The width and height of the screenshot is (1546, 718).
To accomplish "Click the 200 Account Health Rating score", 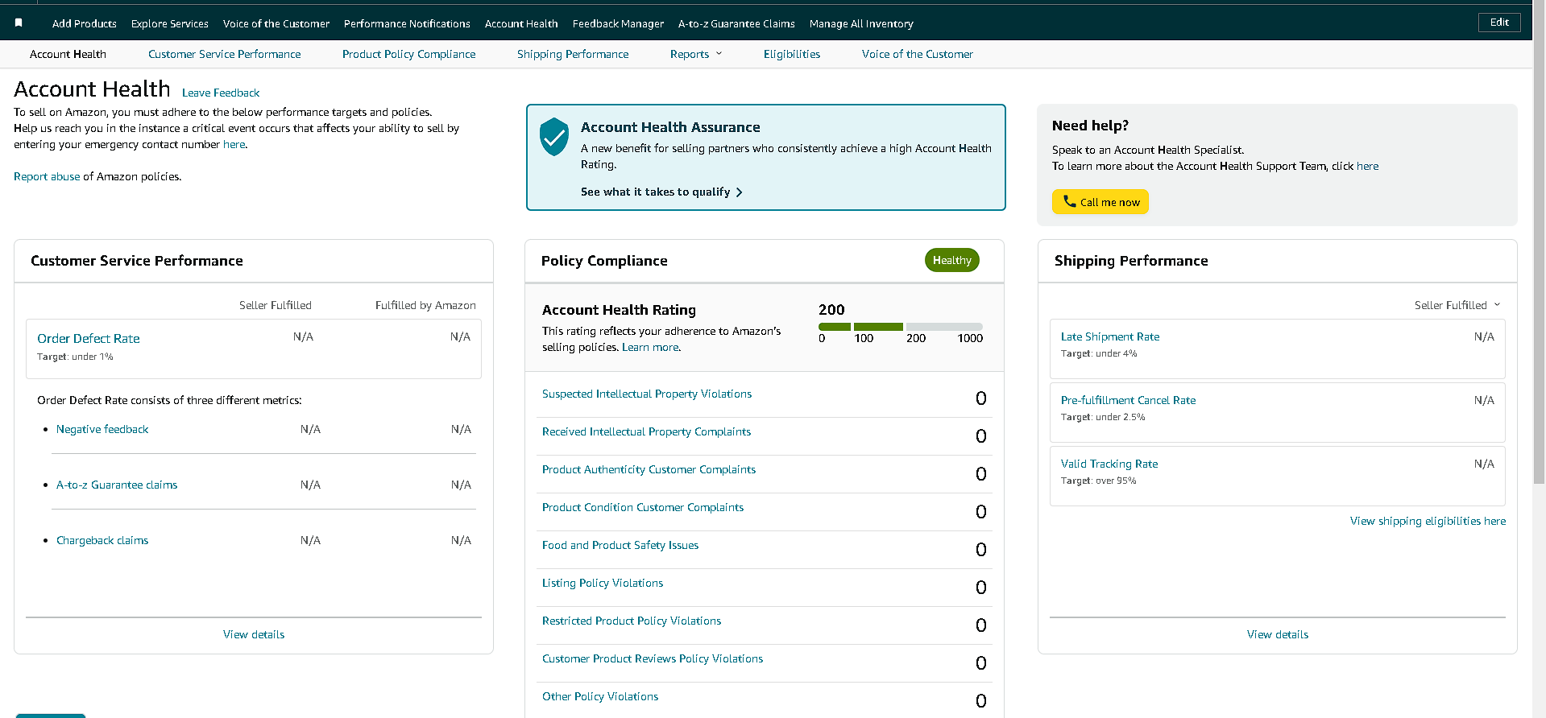I will (x=831, y=310).
